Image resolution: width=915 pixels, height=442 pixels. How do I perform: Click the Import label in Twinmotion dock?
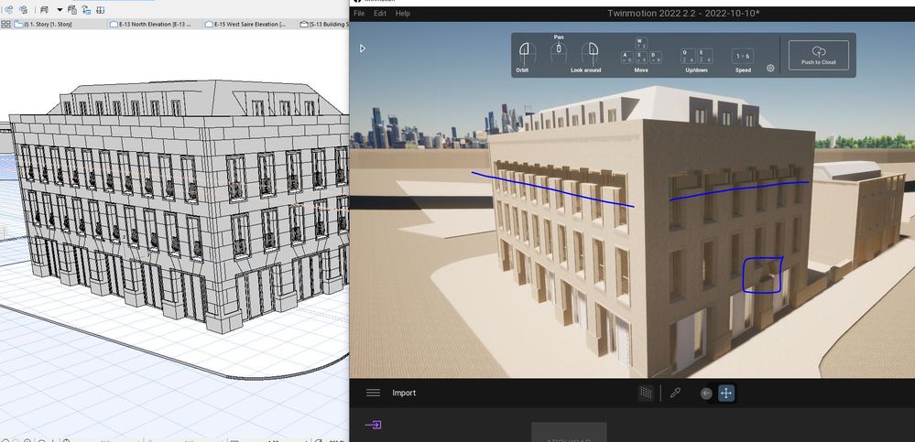(x=404, y=393)
